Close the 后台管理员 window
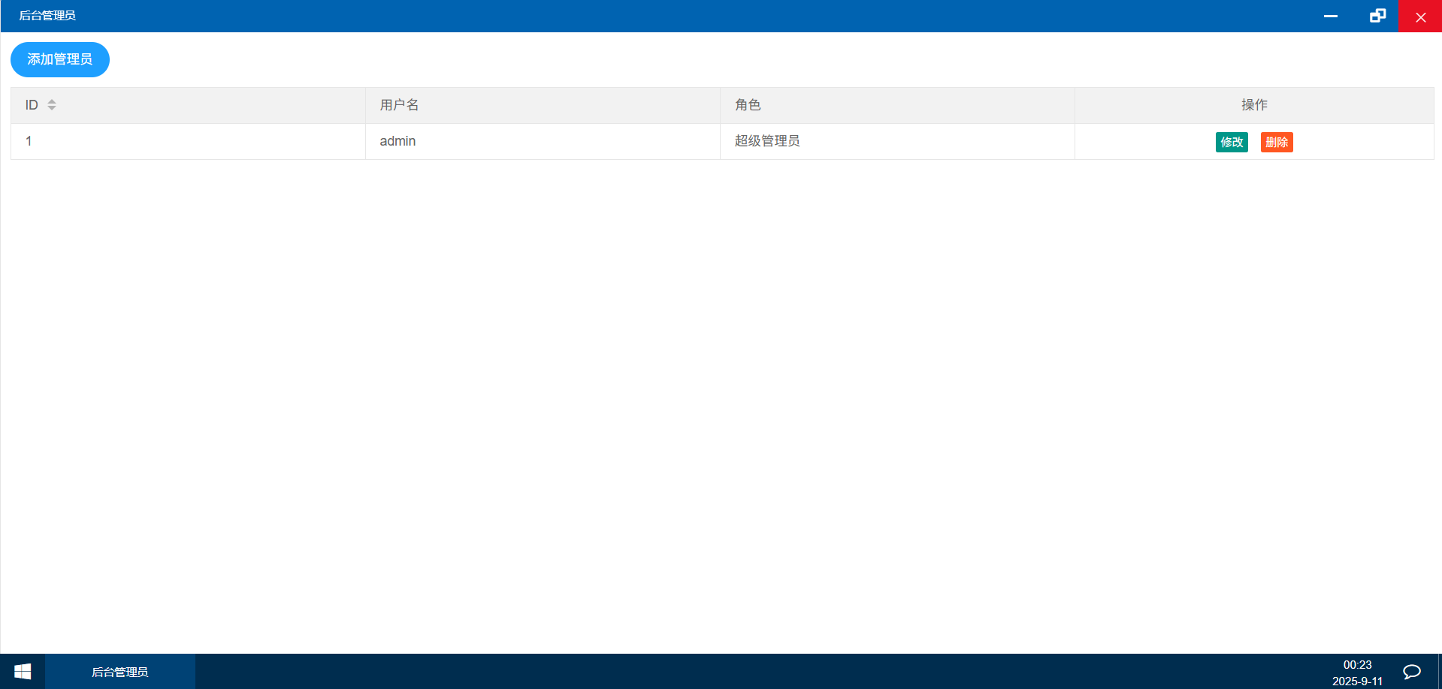The image size is (1442, 689). (x=1420, y=16)
